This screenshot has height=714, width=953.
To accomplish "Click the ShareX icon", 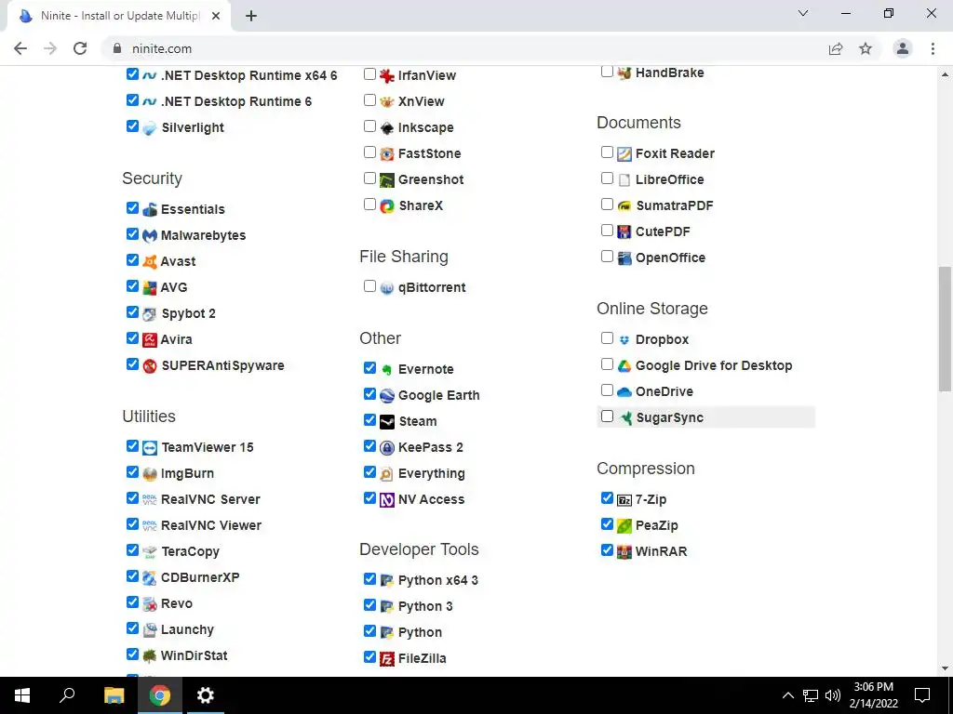I will click(386, 205).
